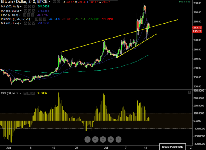Open settings gear for MA 200 indicator
The height and width of the screenshot is (150, 206).
click(x=29, y=7)
